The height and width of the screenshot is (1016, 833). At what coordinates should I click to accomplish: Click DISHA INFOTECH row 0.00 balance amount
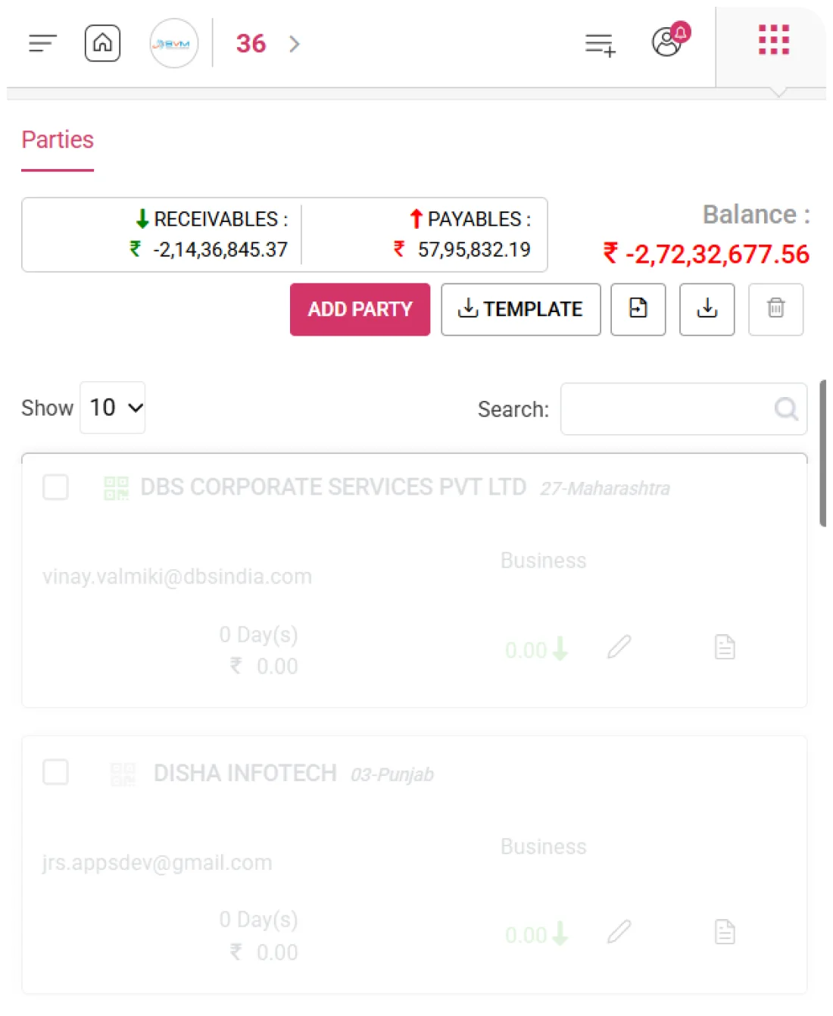tap(526, 935)
